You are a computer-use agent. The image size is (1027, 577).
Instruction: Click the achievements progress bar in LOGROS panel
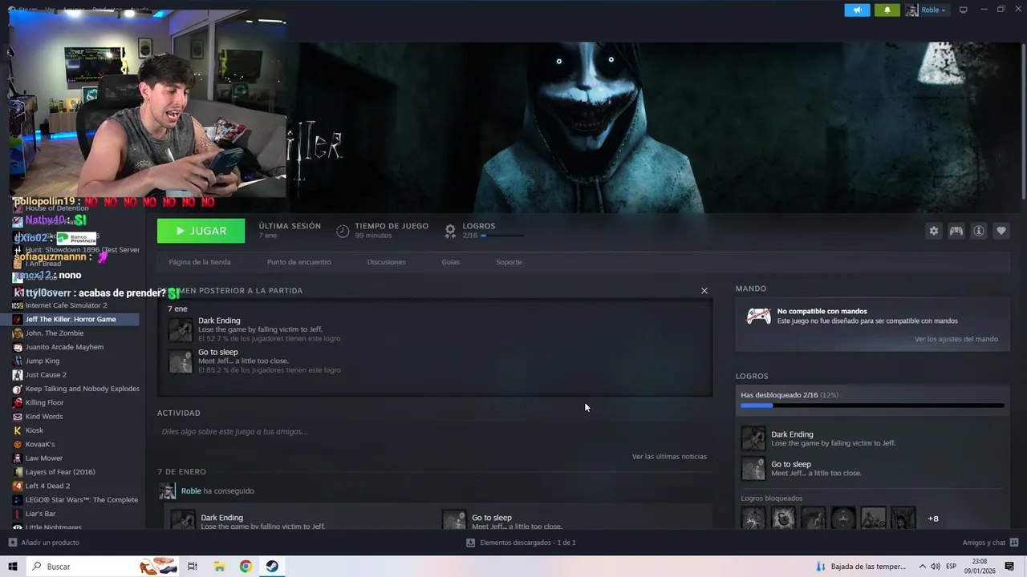(x=872, y=406)
